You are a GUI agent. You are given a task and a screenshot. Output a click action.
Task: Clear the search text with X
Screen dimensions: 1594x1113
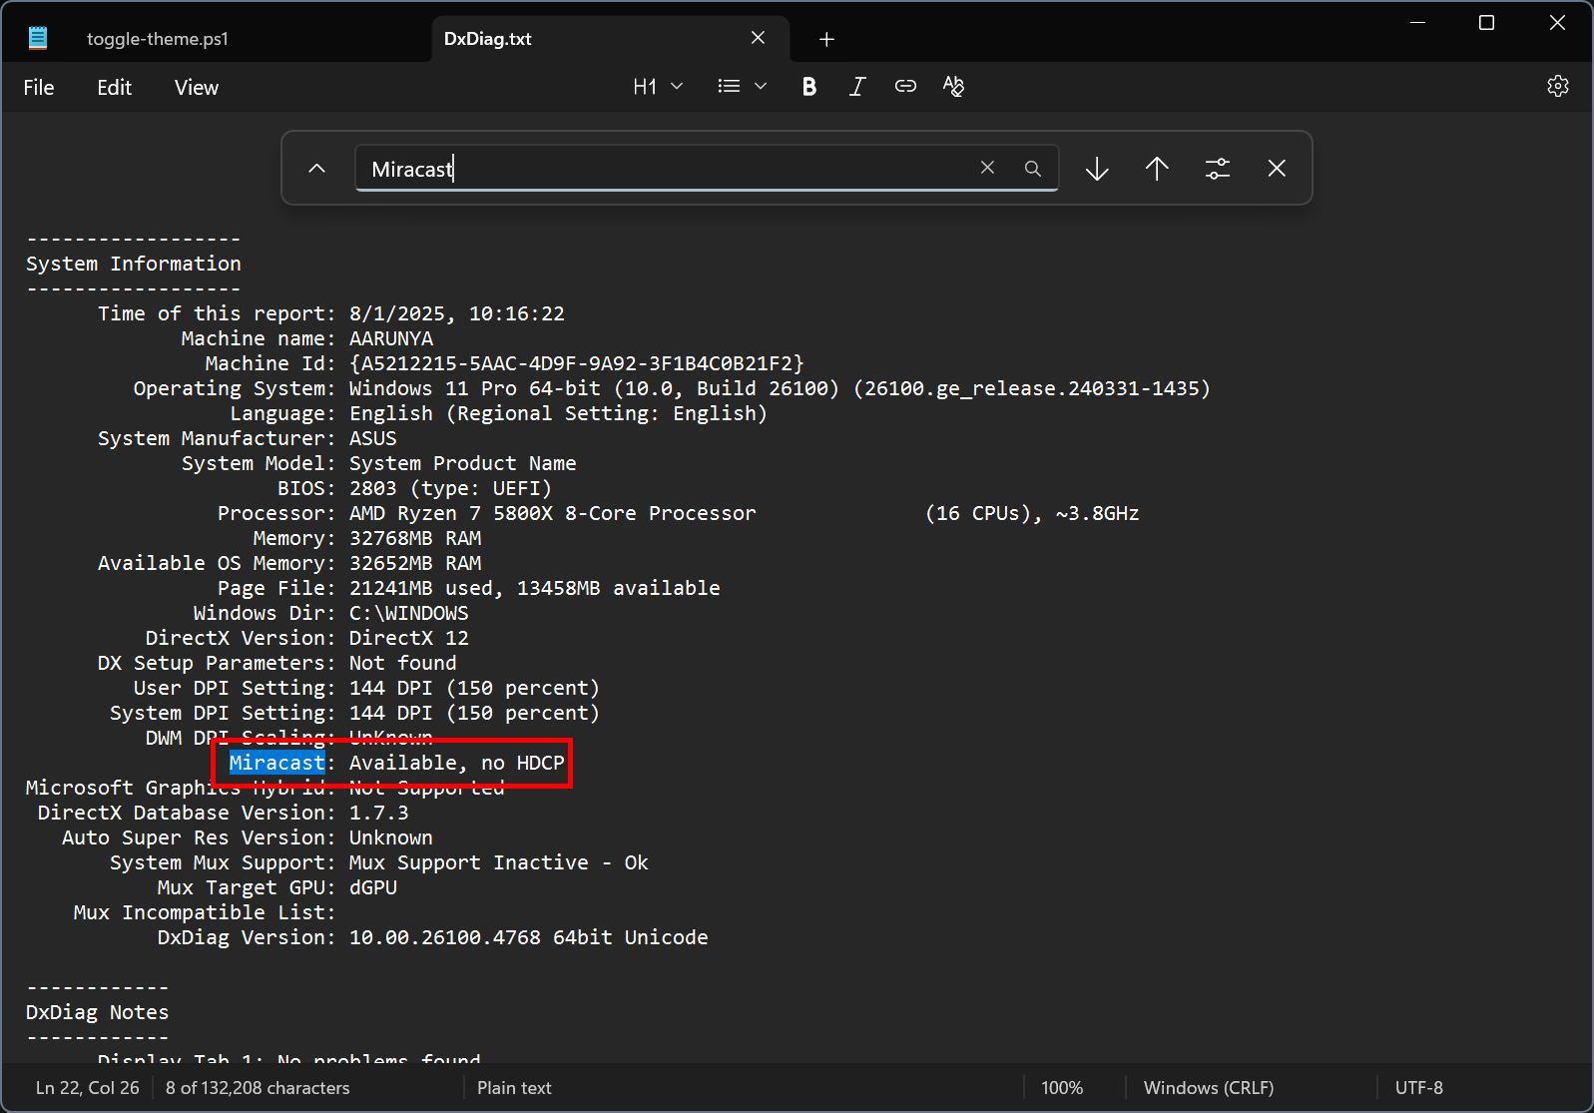tap(987, 168)
